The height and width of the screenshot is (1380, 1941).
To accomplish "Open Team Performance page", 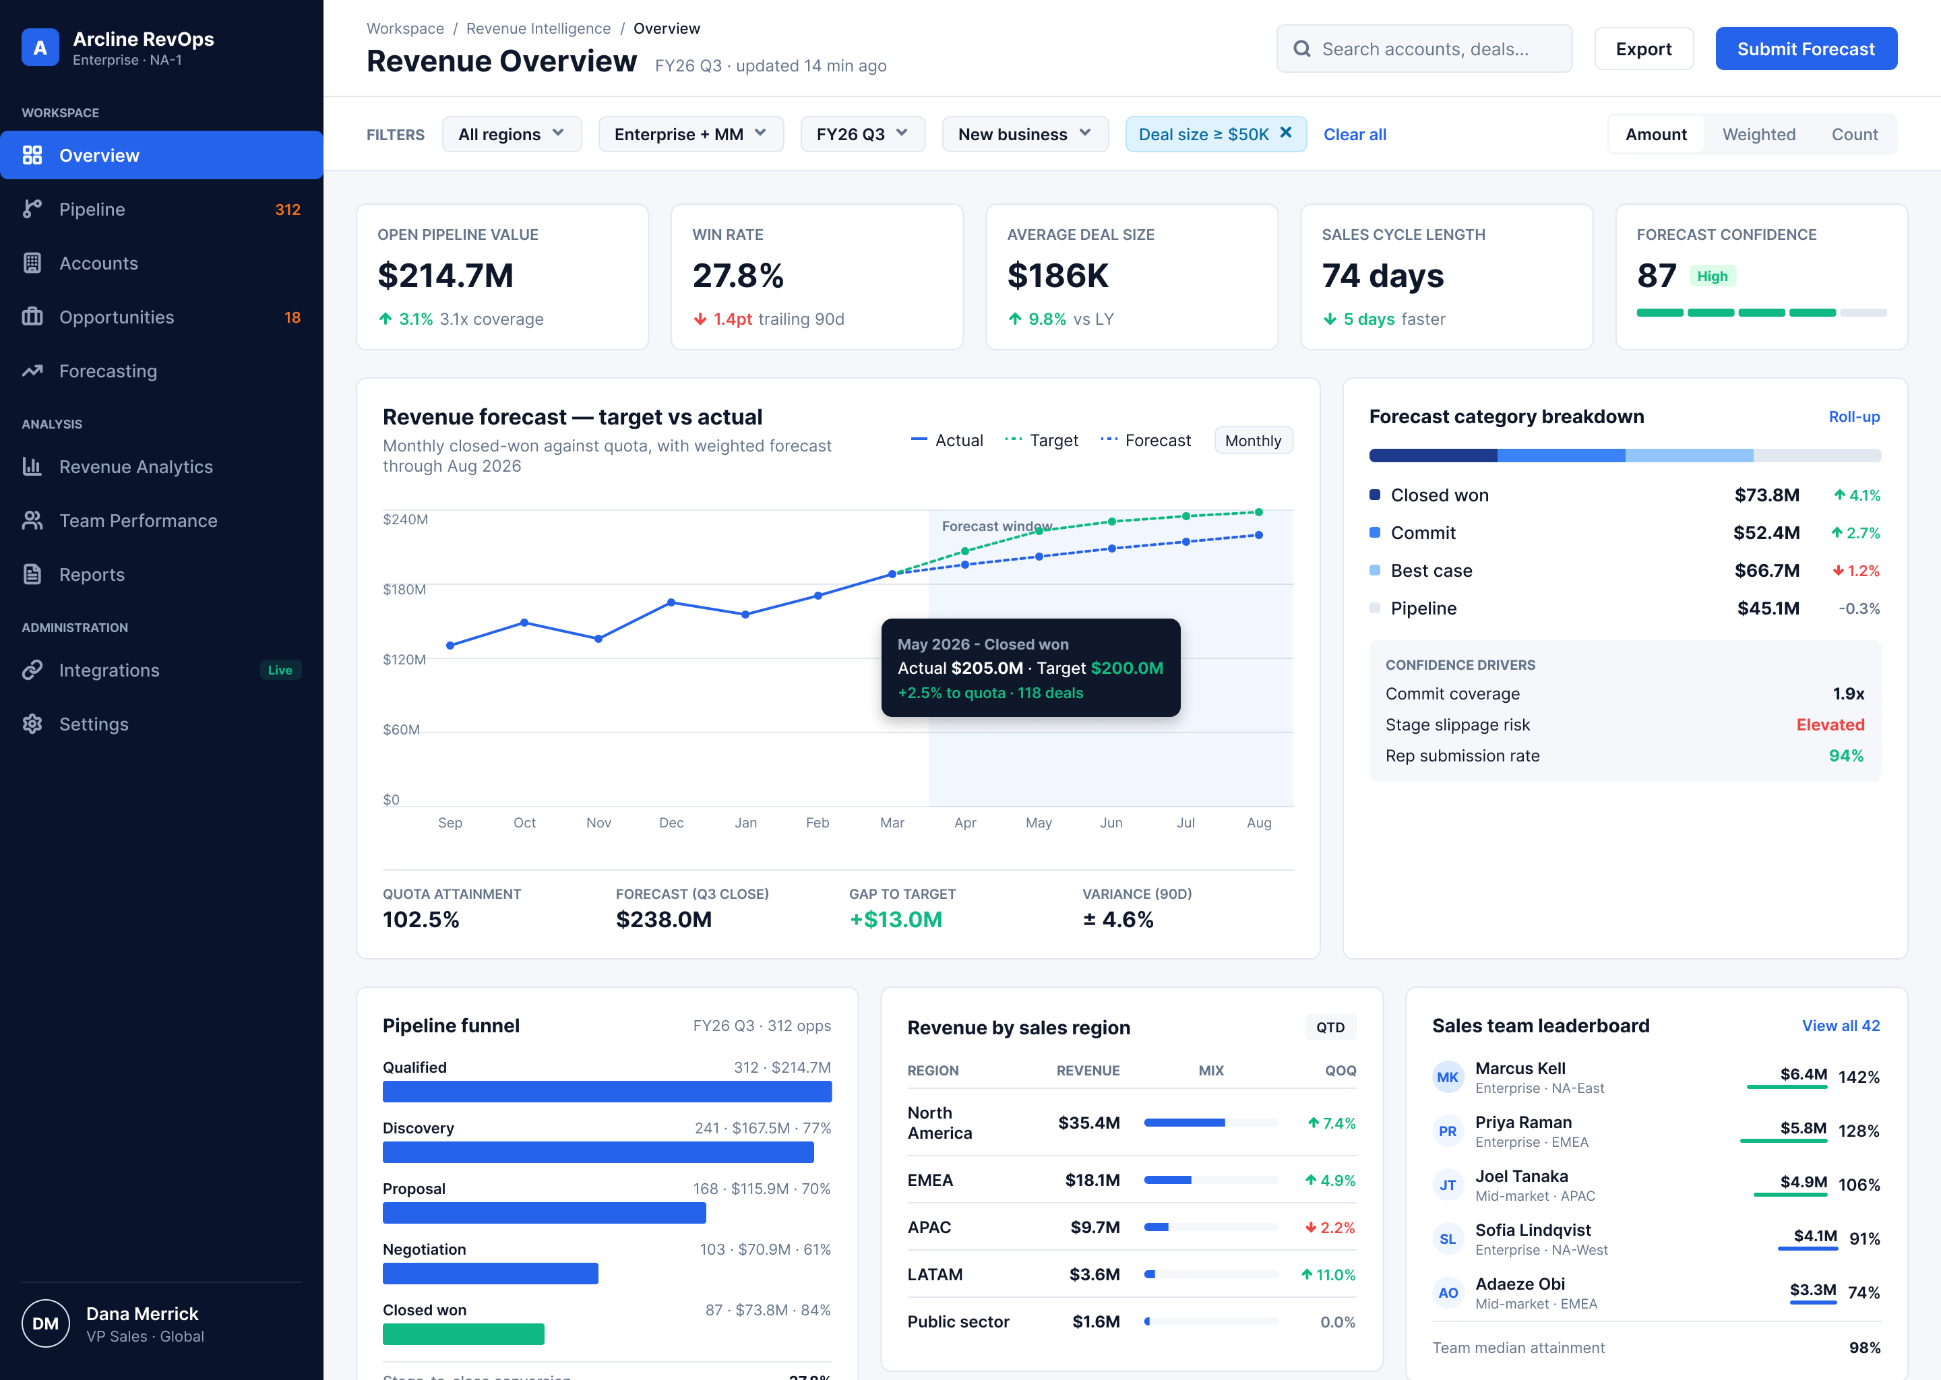I will (x=162, y=520).
